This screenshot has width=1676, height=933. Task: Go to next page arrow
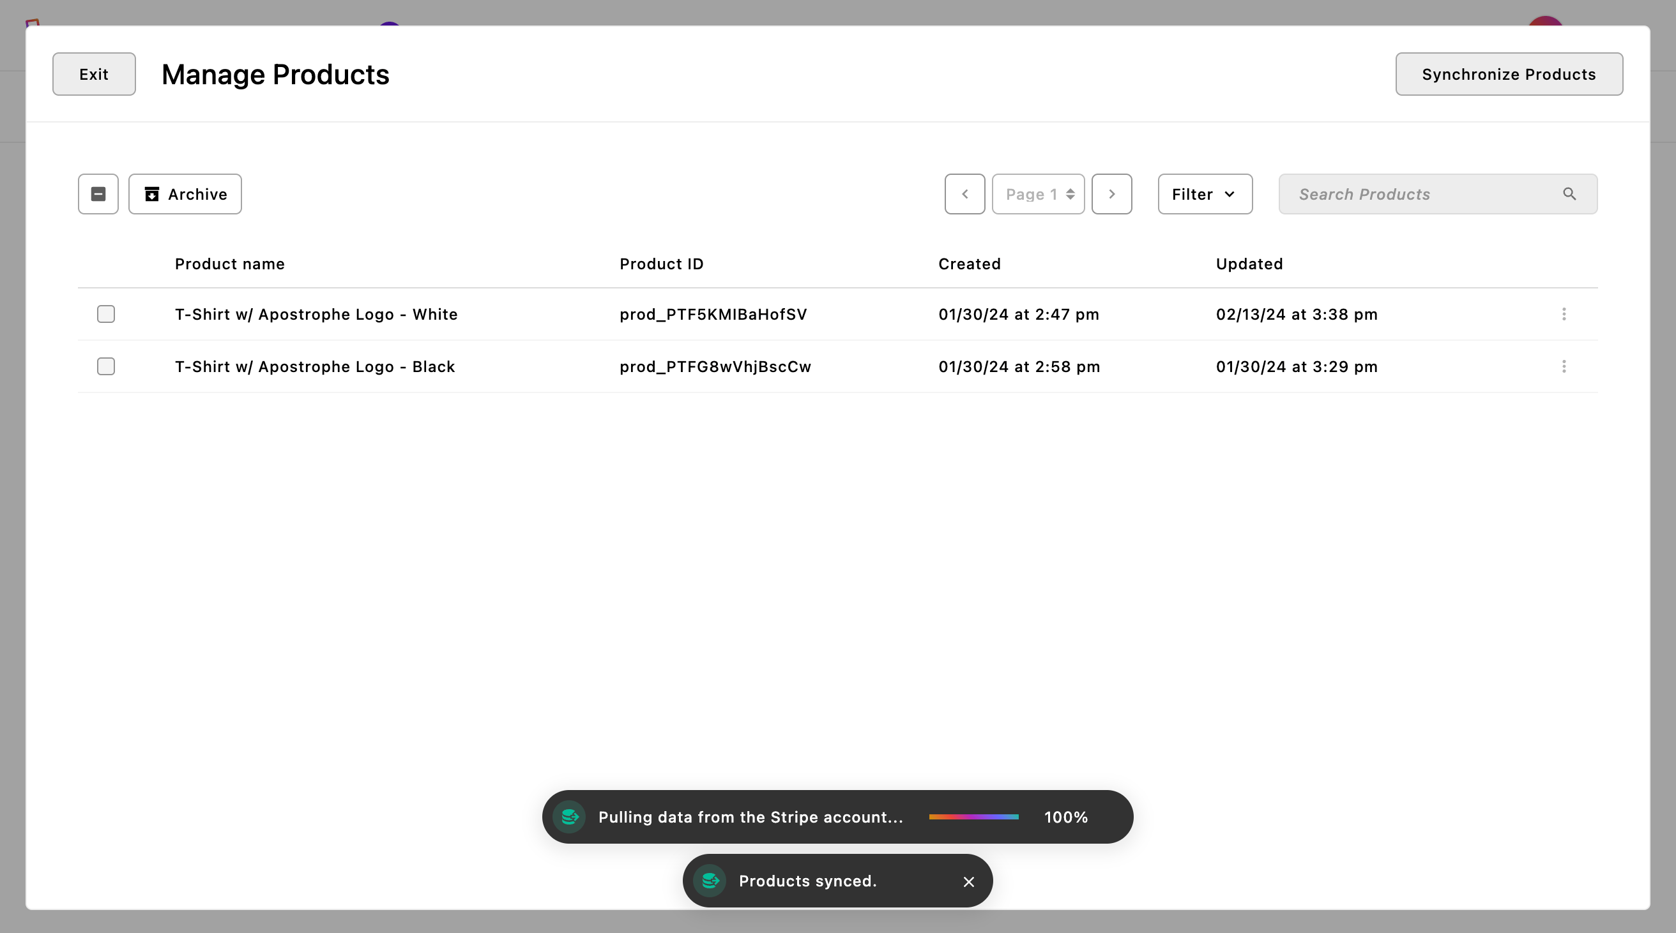[1111, 194]
